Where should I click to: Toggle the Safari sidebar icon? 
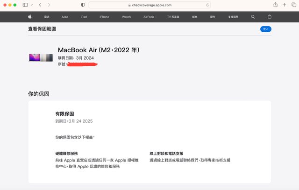(25, 5)
